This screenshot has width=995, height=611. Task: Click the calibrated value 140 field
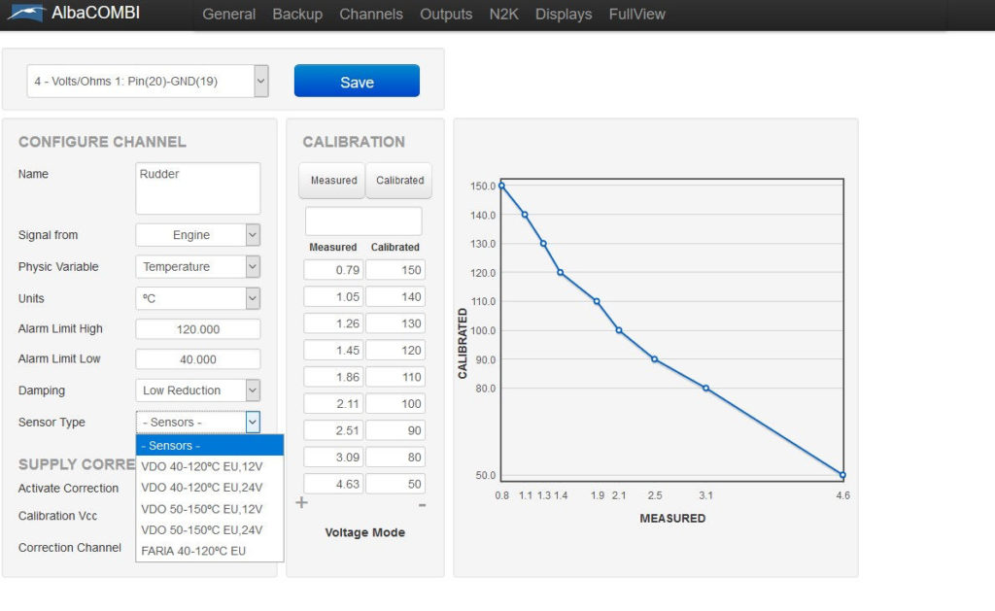point(395,296)
